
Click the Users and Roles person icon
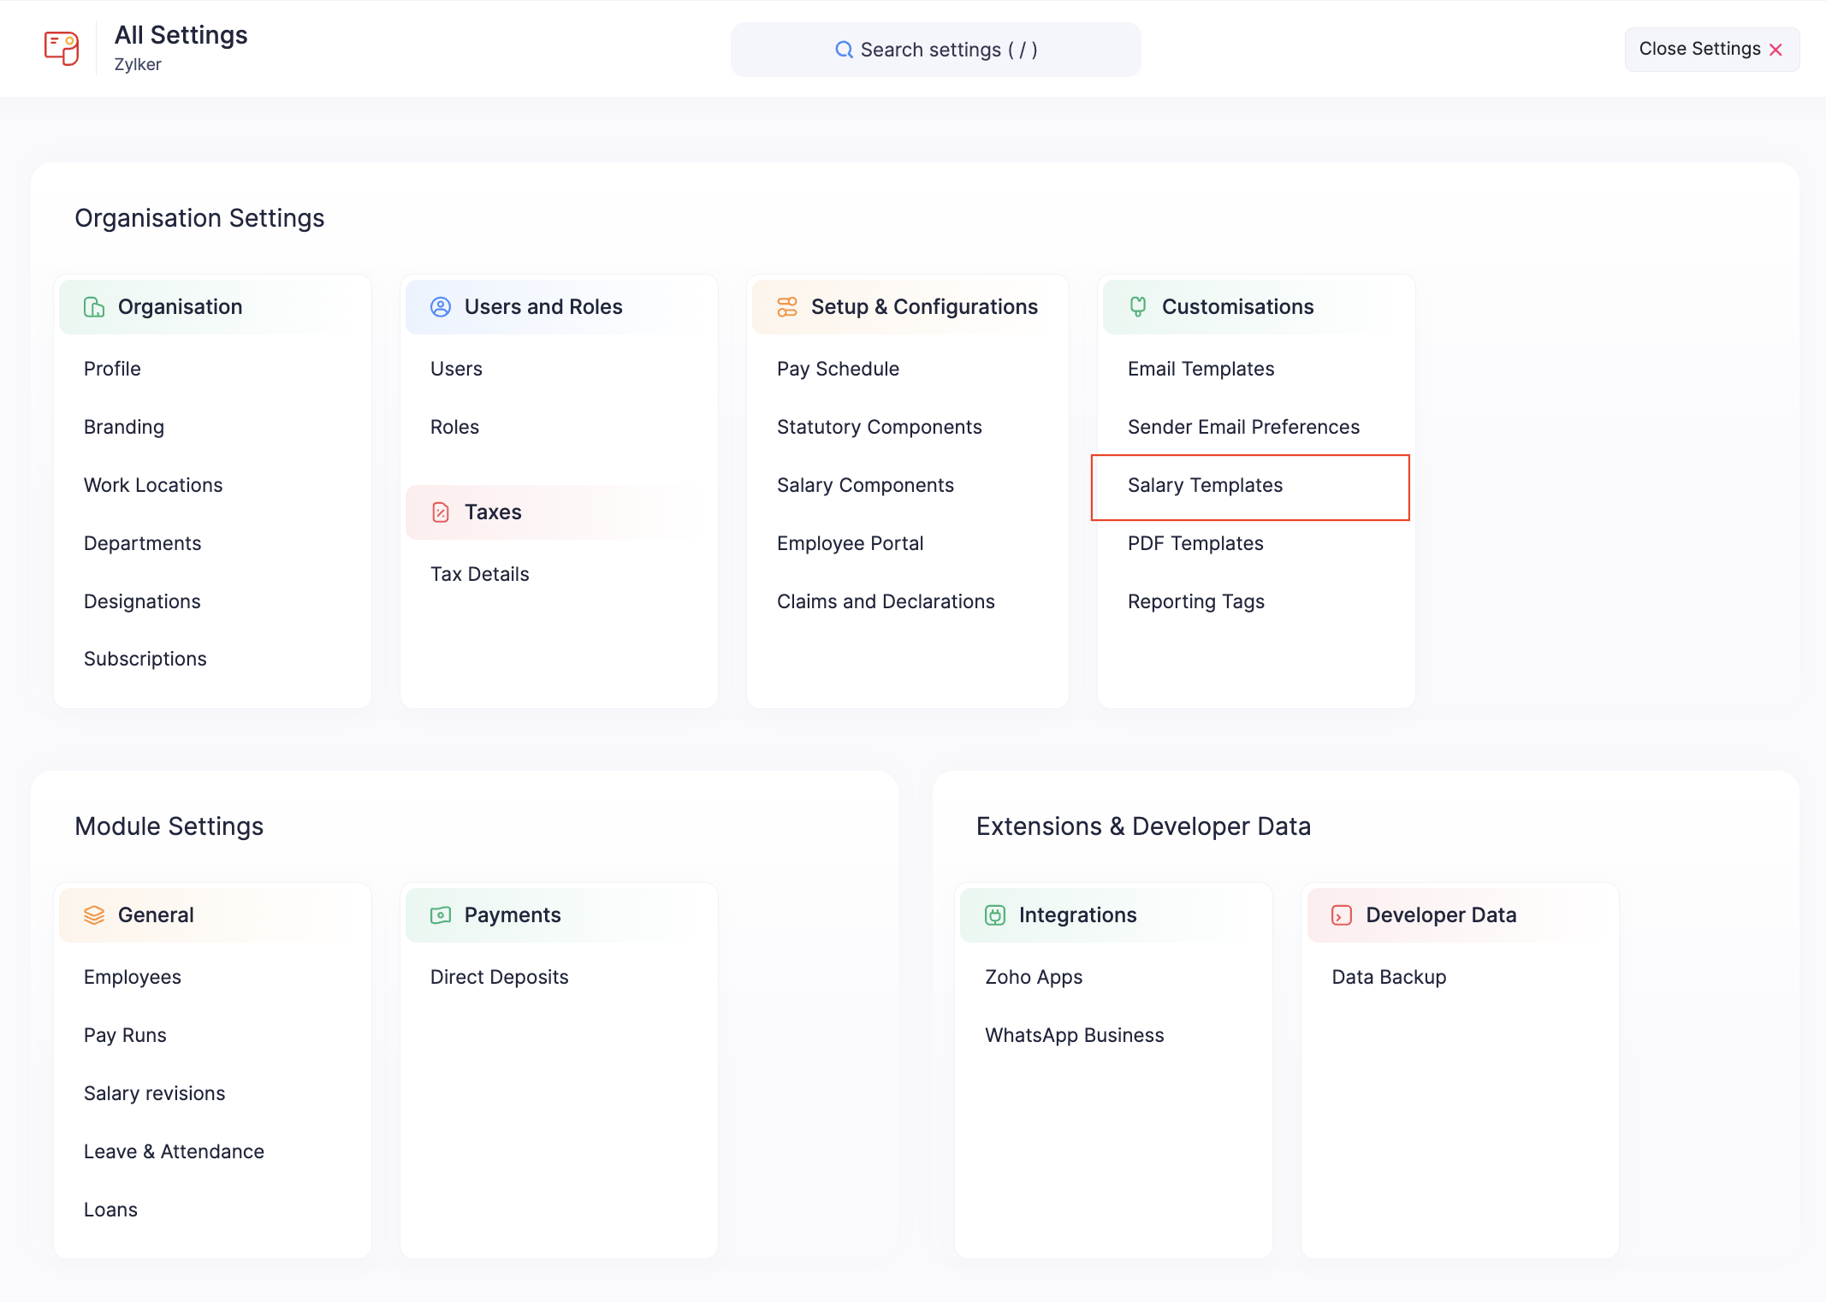click(441, 307)
